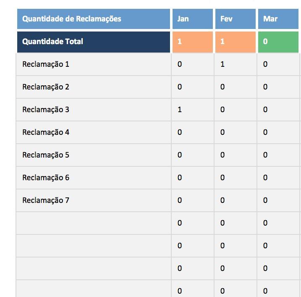Click the empty label cell below Reclamação 7

click(93, 223)
